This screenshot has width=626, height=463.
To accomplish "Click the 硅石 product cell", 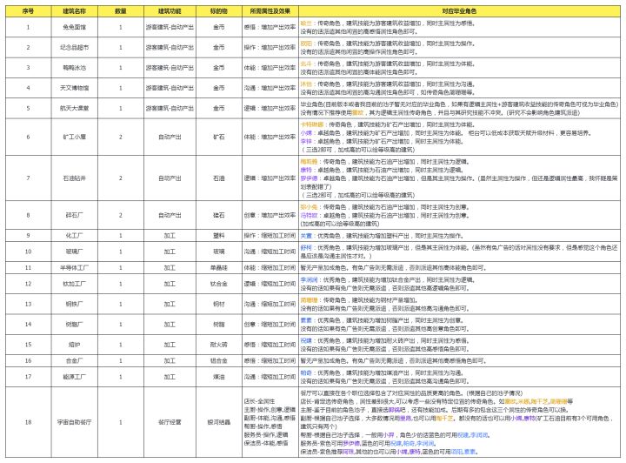I will coord(219,215).
